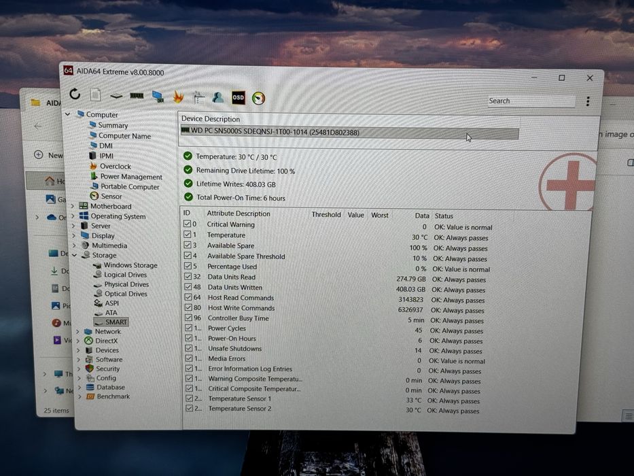This screenshot has height=476, width=634.
Task: Toggle the Controller Busy Time checkbox
Action: click(x=188, y=318)
